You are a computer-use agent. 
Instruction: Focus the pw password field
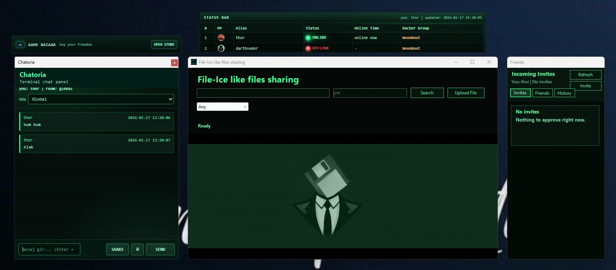click(370, 93)
